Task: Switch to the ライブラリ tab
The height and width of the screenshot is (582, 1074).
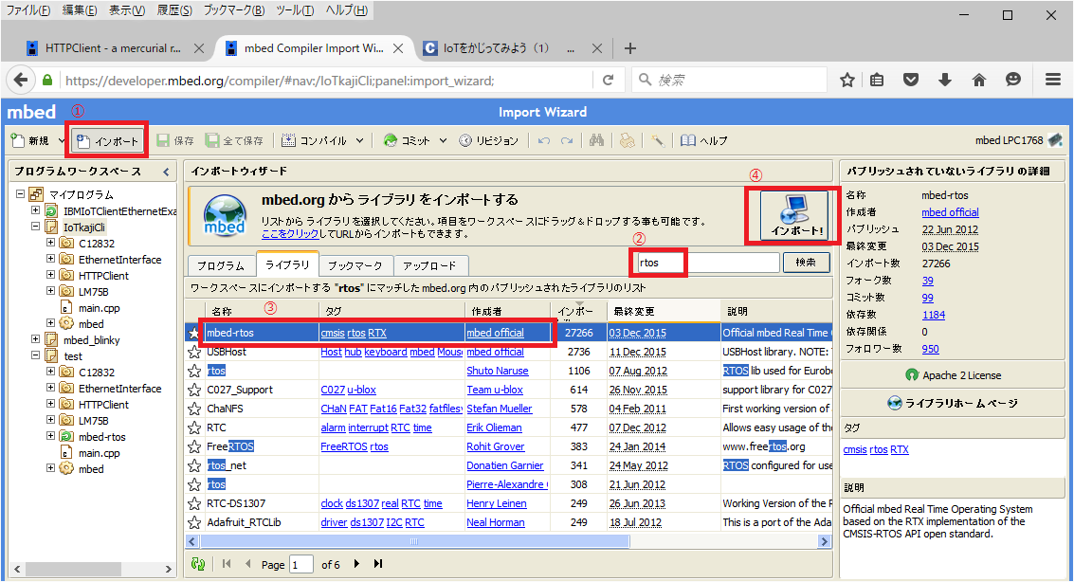Action: (287, 265)
